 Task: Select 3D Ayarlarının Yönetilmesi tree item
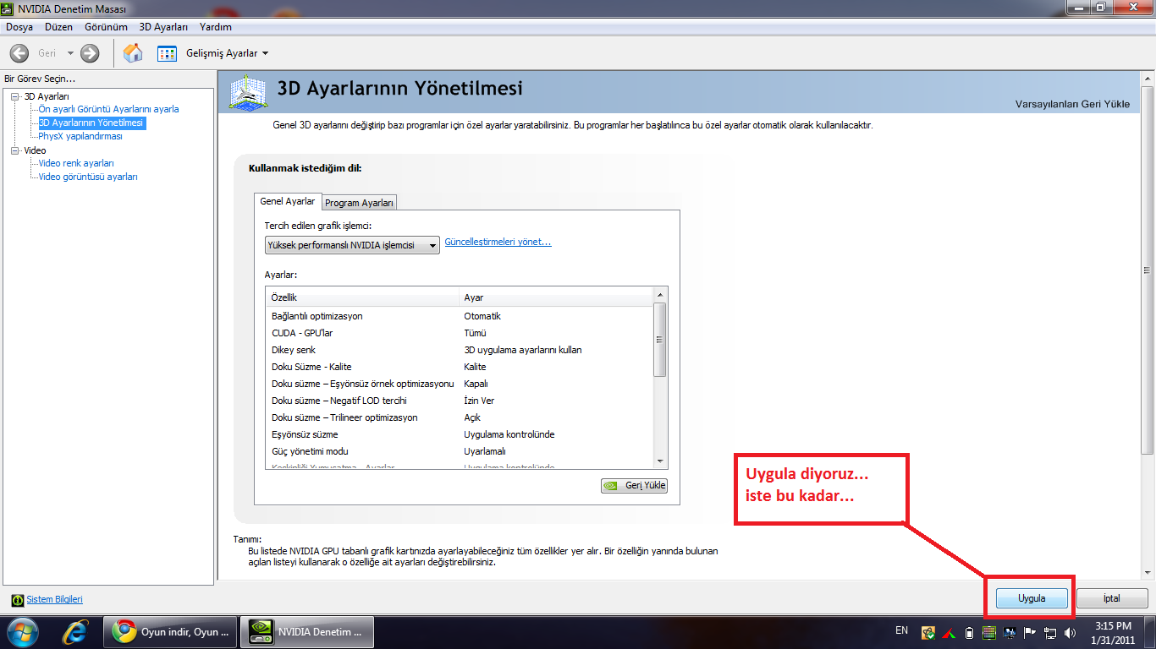coord(91,123)
